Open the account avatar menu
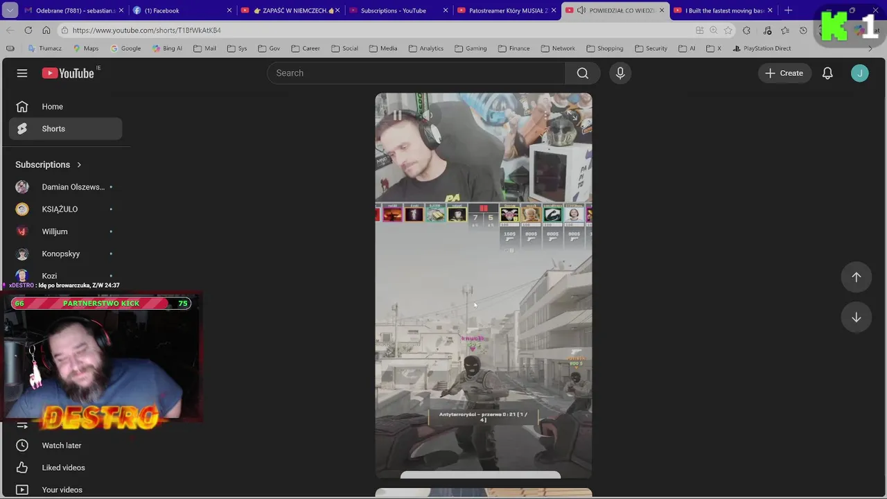887x499 pixels. [860, 73]
